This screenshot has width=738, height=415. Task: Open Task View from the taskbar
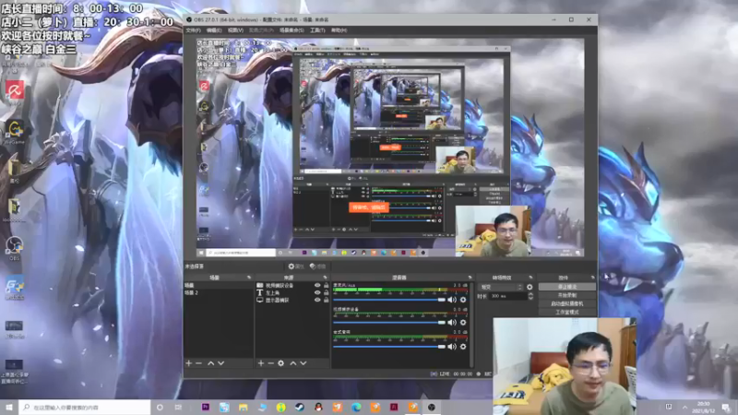[178, 407]
